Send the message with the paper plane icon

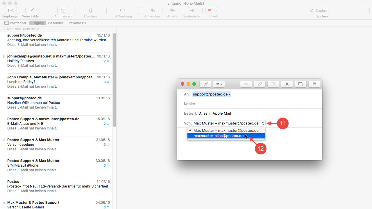tap(205, 84)
